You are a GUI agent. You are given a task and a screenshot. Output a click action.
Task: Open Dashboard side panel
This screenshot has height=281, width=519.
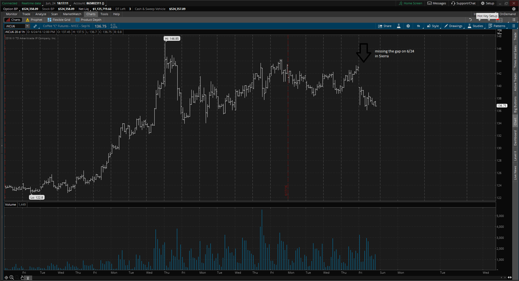click(x=515, y=138)
